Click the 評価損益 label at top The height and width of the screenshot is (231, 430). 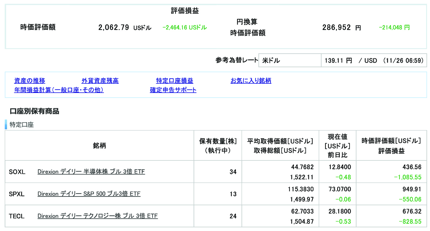[185, 11]
